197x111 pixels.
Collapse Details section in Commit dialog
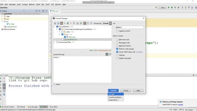(x=54, y=84)
